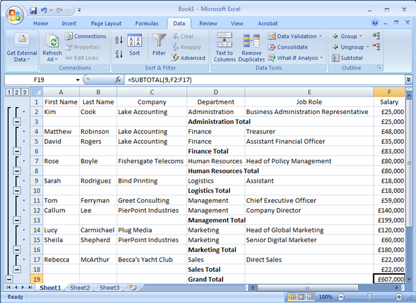Open the Name Box dropdown arrow

(x=78, y=80)
